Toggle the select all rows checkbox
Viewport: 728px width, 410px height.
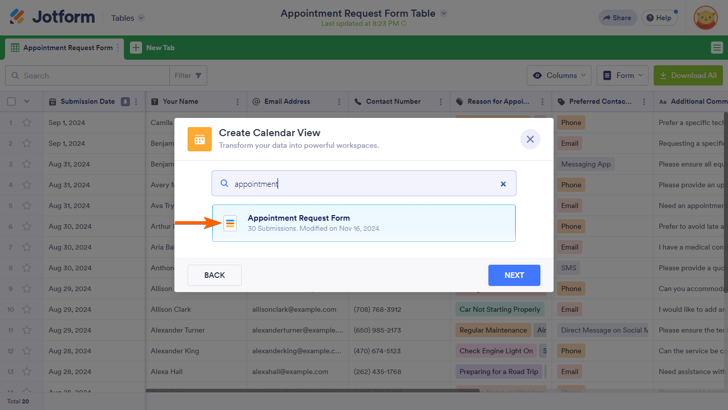pos(12,102)
